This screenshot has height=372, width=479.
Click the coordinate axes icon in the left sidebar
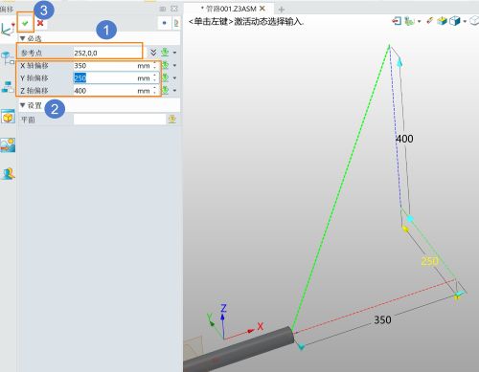pyautogui.click(x=8, y=29)
